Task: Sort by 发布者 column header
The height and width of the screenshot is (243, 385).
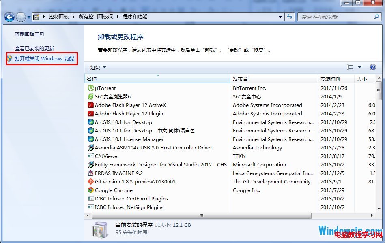Action: [274, 79]
